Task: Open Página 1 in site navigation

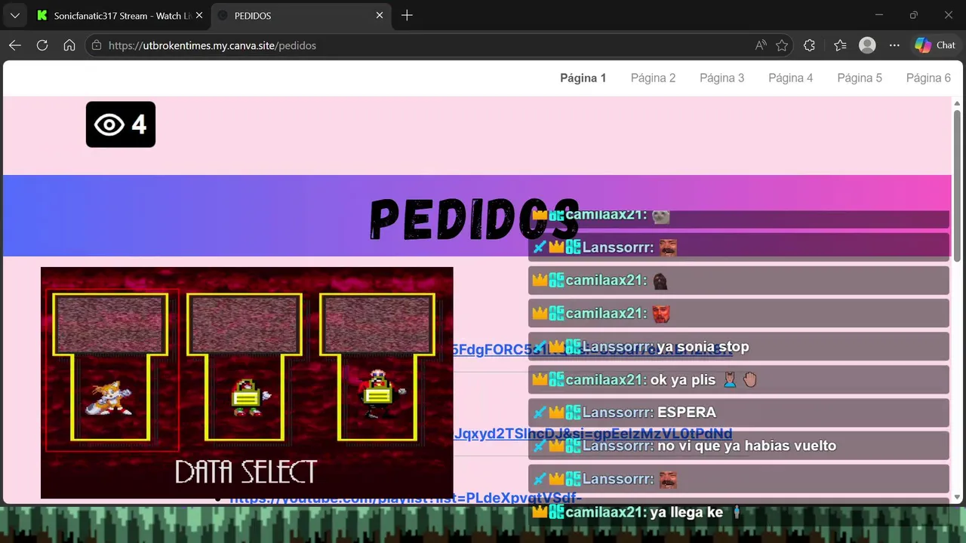Action: 583,78
